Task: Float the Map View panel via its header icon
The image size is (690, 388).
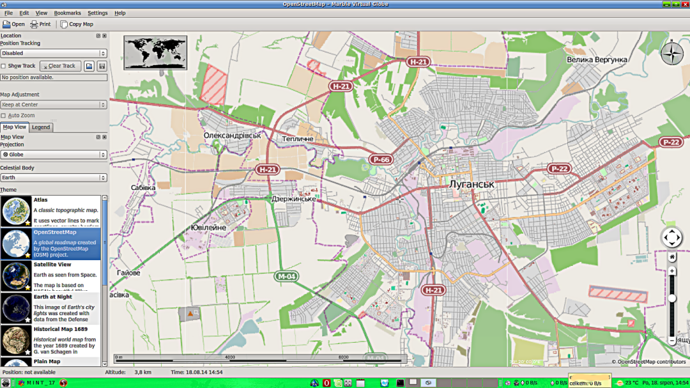Action: pos(98,137)
